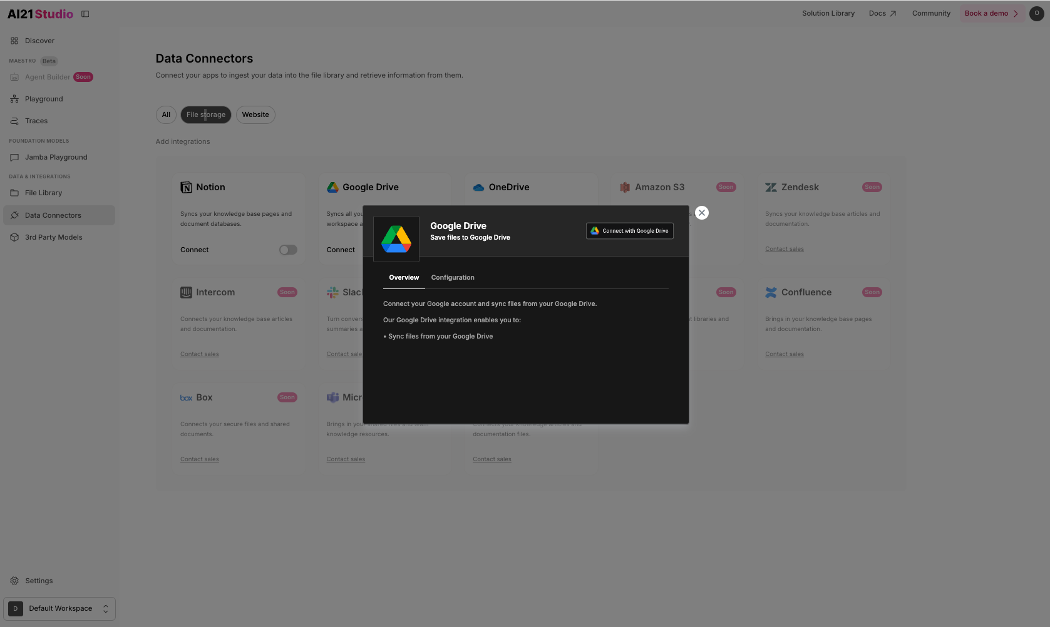Screen dimensions: 1050x627
Task: Open the Jamba Playground
Action: (x=56, y=157)
